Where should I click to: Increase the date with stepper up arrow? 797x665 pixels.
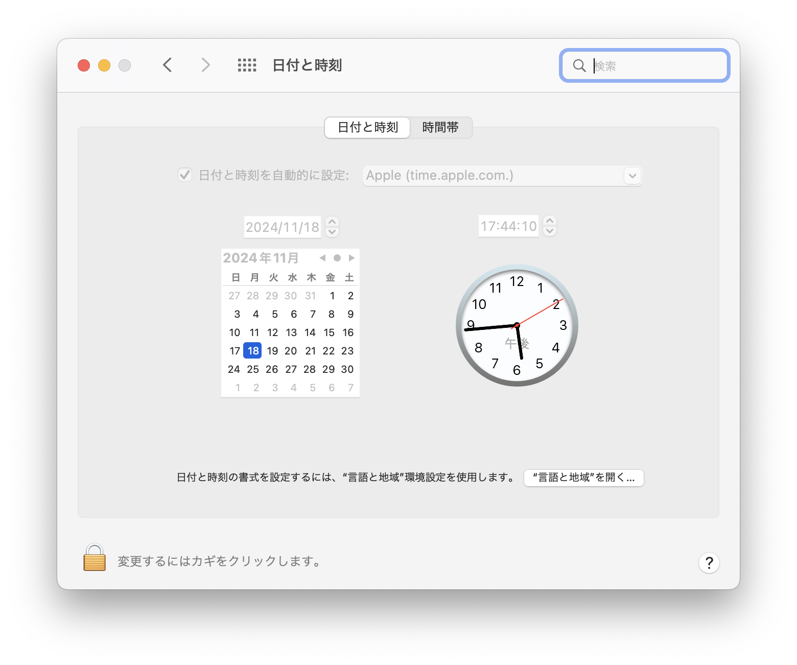[332, 222]
